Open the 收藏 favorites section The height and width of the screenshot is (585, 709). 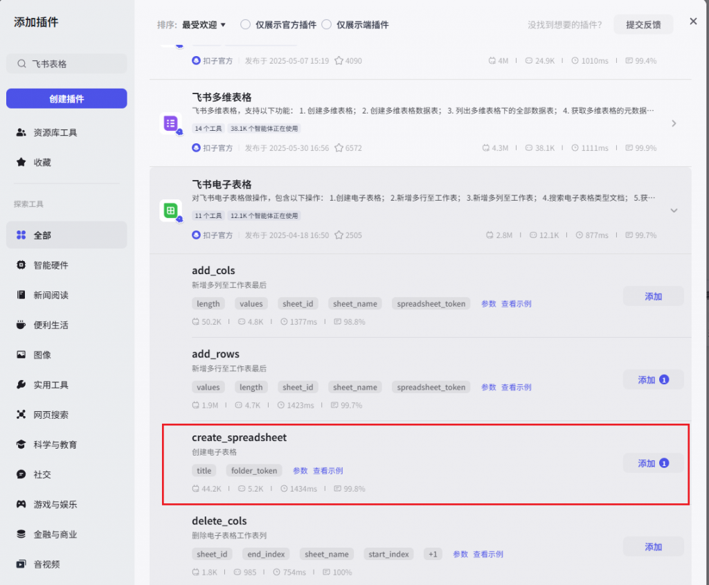pos(66,162)
